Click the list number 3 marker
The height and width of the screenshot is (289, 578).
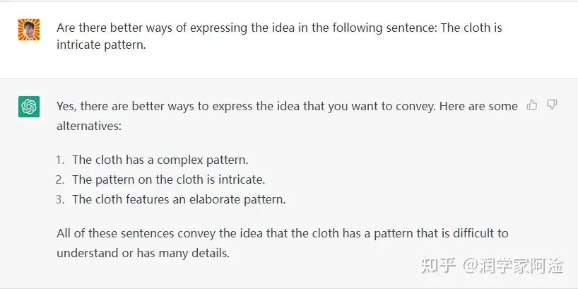tap(59, 199)
